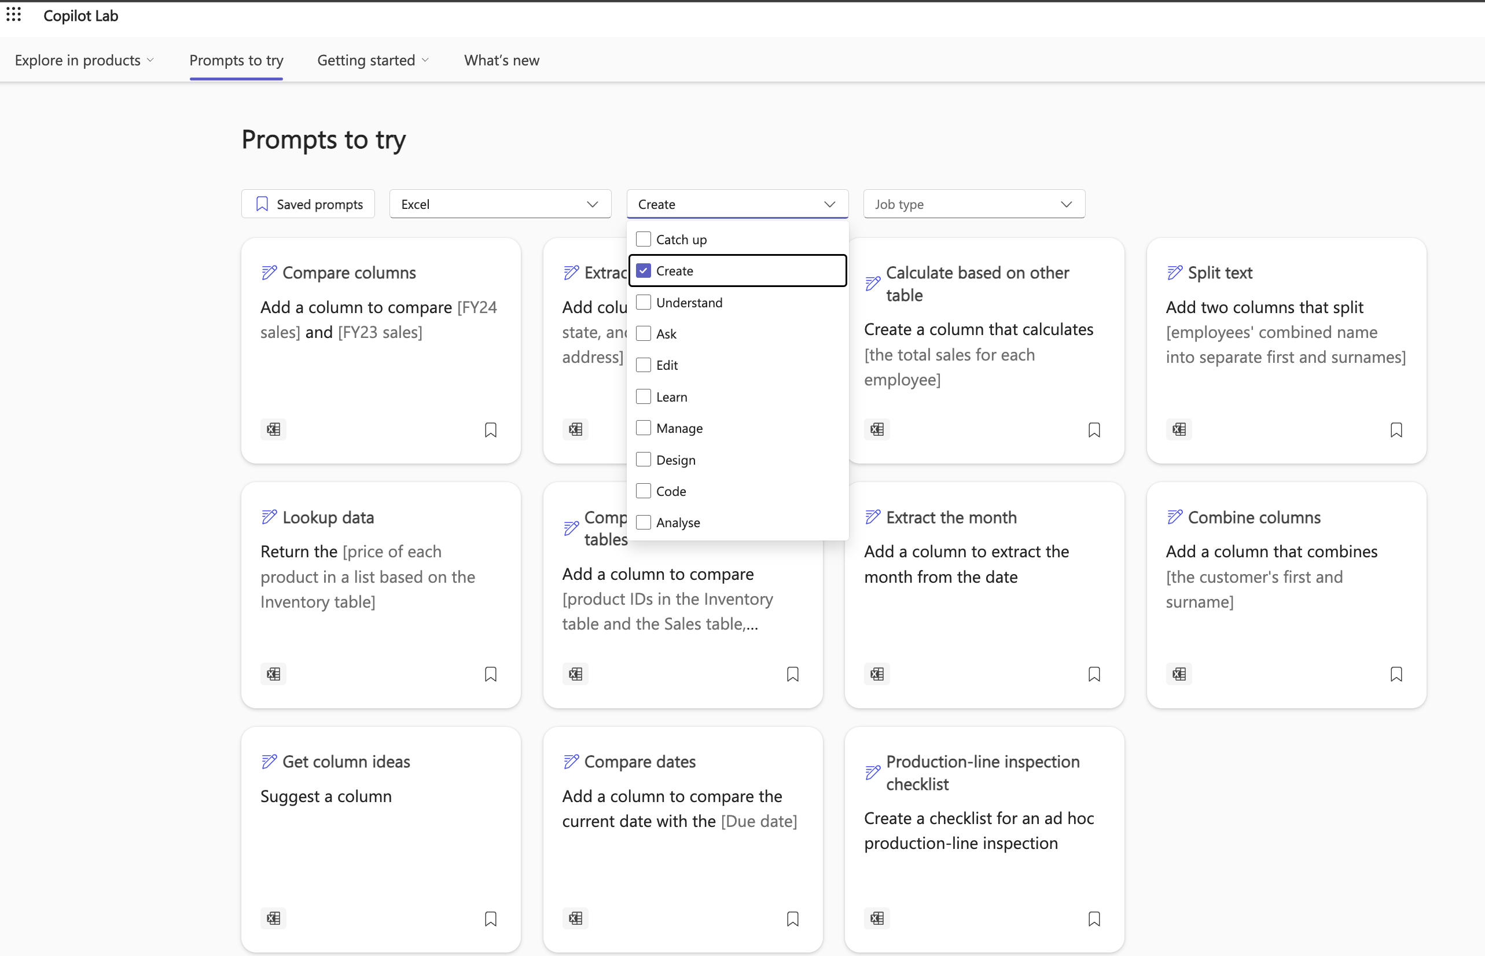Screen dimensions: 1485x956
Task: Tick the Code checkbox
Action: click(x=643, y=491)
